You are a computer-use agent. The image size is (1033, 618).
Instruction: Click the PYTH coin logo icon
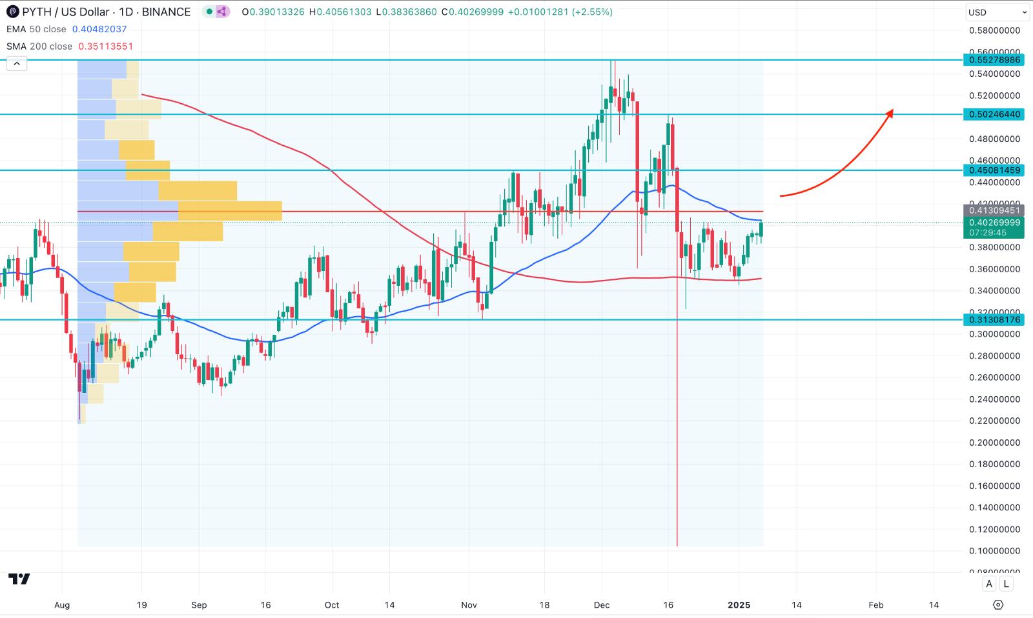[x=13, y=12]
